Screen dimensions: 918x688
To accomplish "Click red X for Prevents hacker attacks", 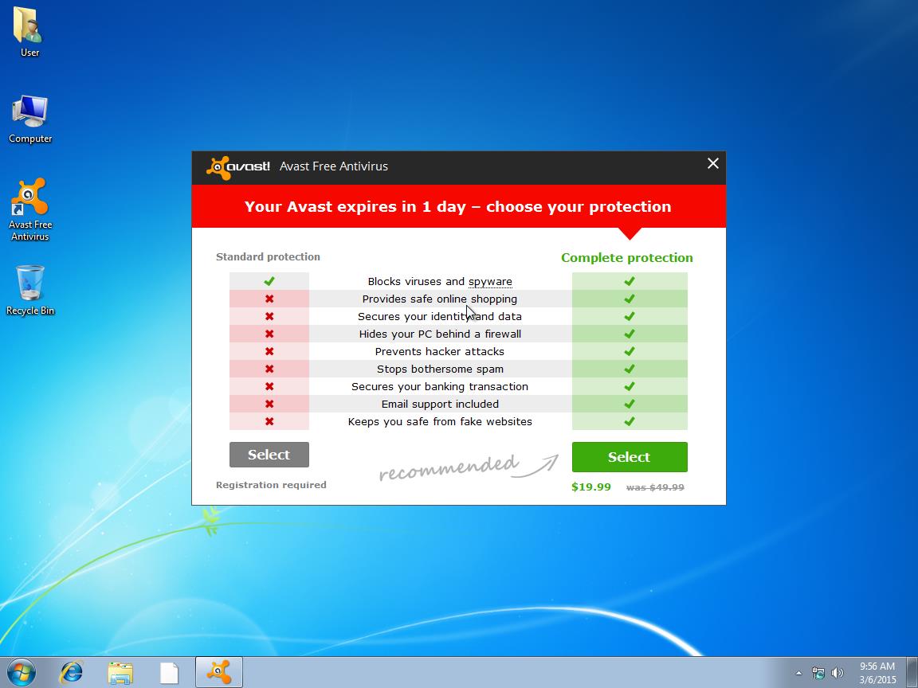I will (269, 352).
